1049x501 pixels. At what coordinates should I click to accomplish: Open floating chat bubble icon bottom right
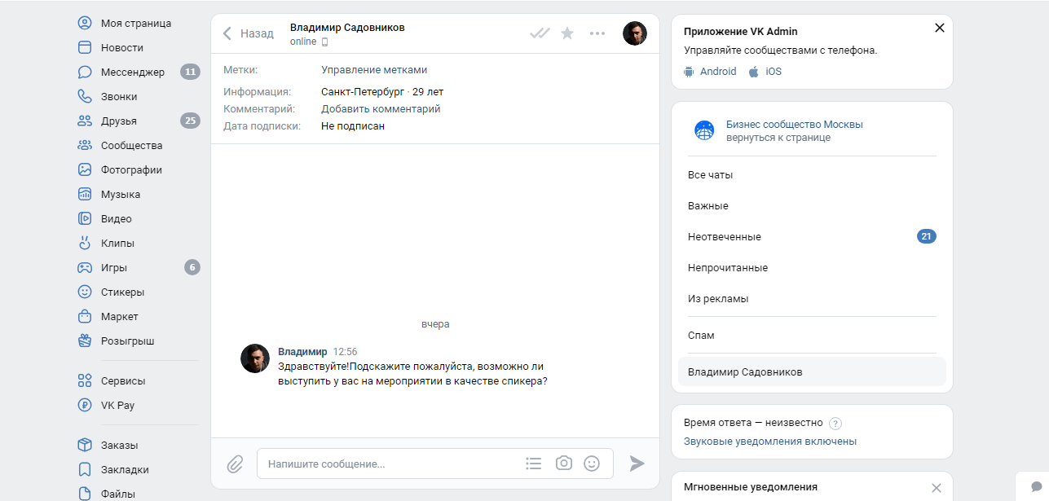1037,487
